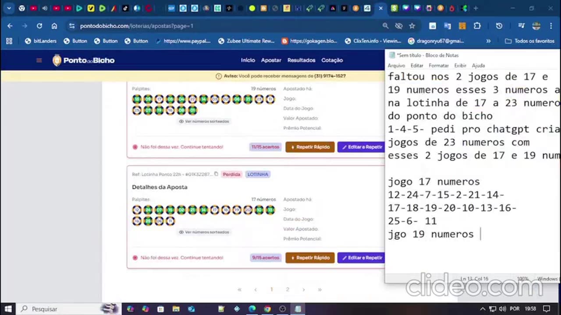
Task: Open the Windows notification center
Action: (x=546, y=309)
